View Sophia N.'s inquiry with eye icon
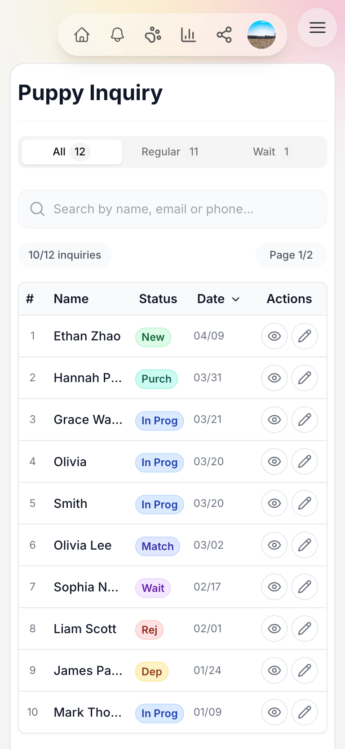This screenshot has width=345, height=749. [274, 587]
